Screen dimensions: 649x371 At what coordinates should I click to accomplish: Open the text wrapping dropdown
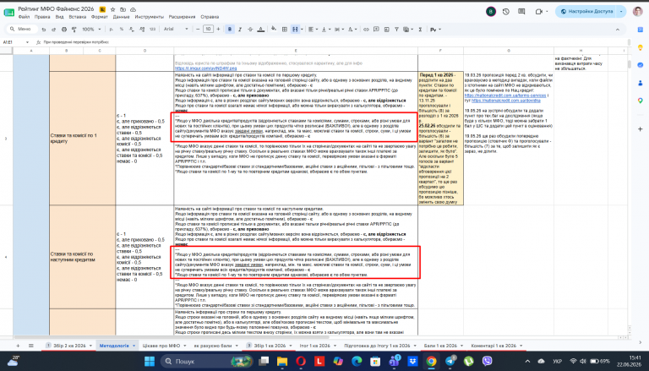[x=339, y=30]
